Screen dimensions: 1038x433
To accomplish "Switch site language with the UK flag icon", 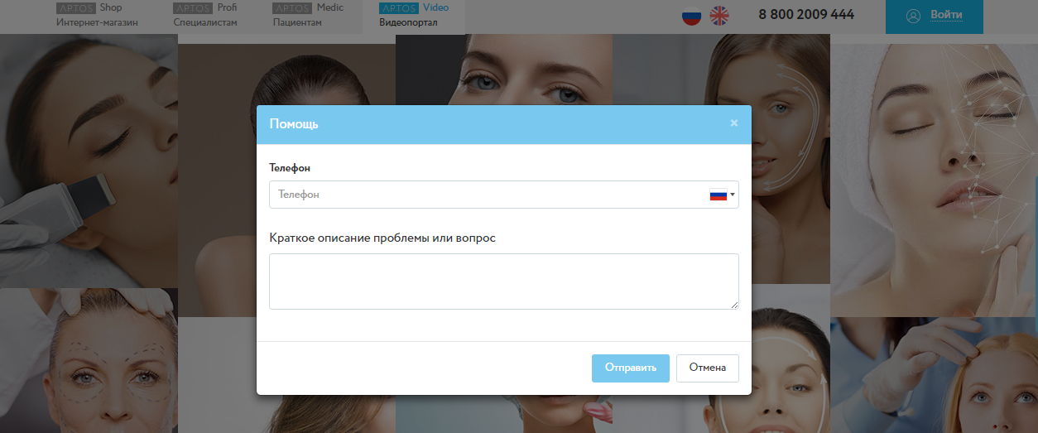I will click(x=720, y=16).
